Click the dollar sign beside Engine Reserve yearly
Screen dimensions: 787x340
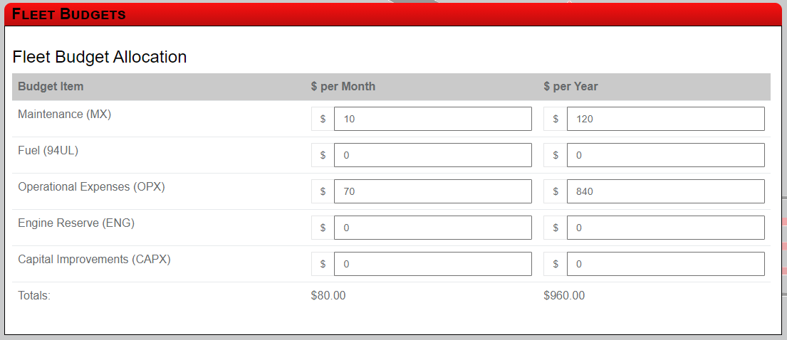click(x=556, y=228)
